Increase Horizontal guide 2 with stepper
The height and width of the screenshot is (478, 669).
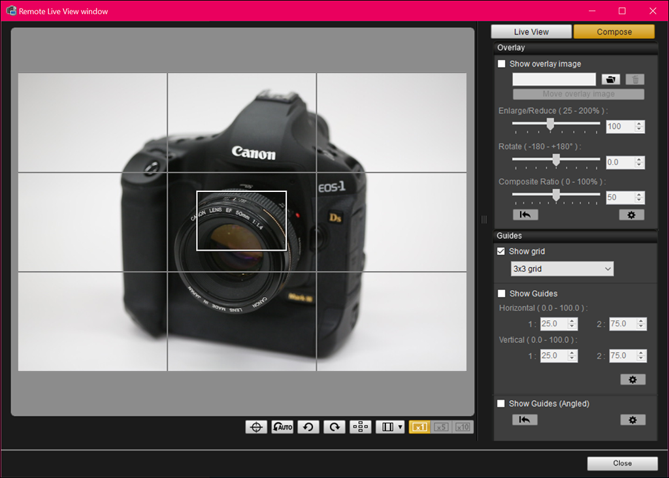click(x=642, y=321)
